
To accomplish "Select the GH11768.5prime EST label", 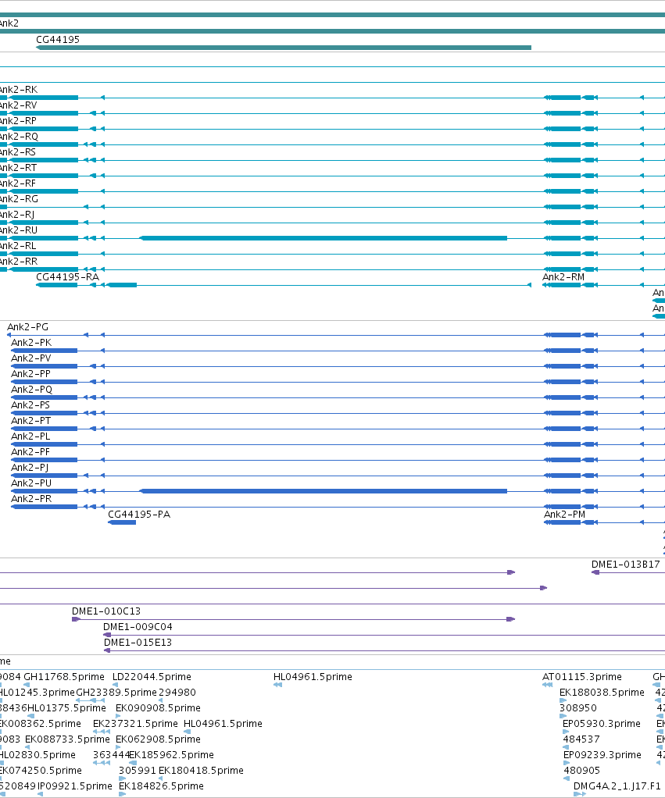I will click(64, 677).
